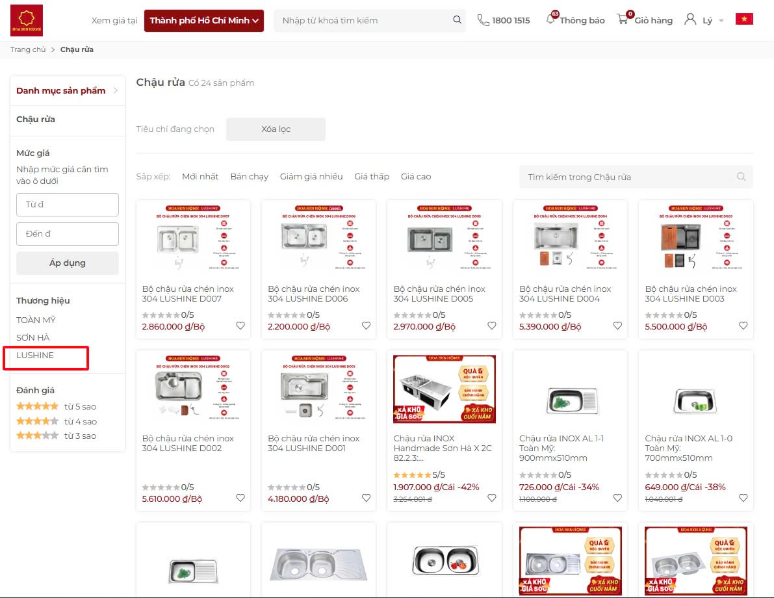Open INOX AL 1-0 Toàn Mỹ image

coord(696,389)
